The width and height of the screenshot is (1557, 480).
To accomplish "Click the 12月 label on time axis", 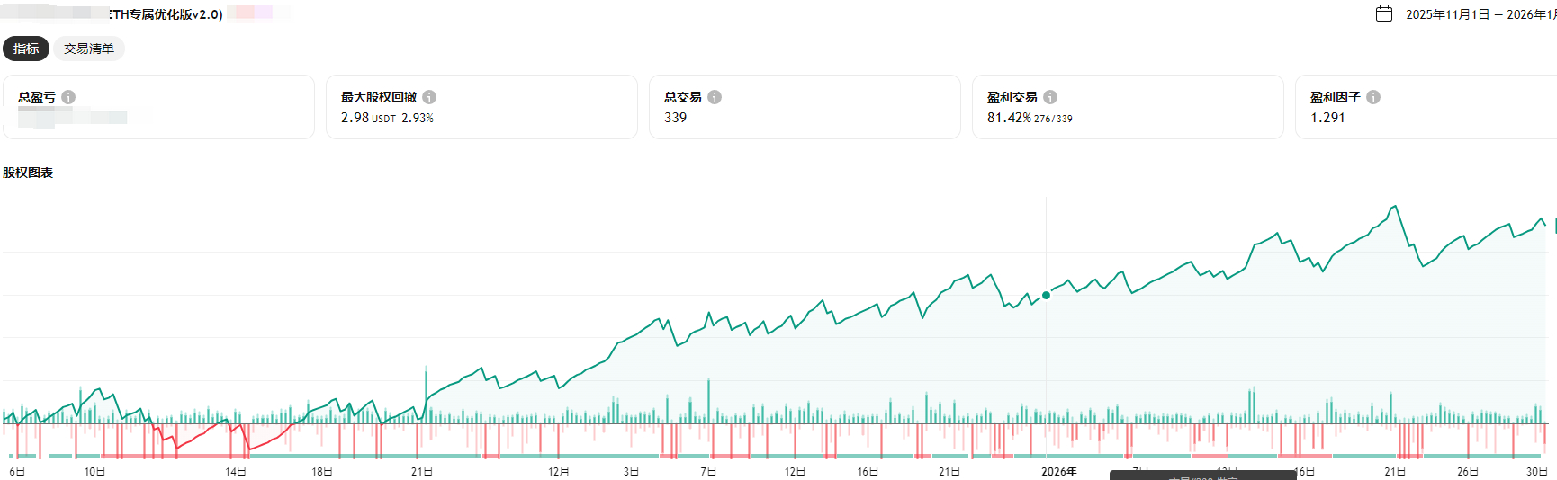I will tap(559, 472).
